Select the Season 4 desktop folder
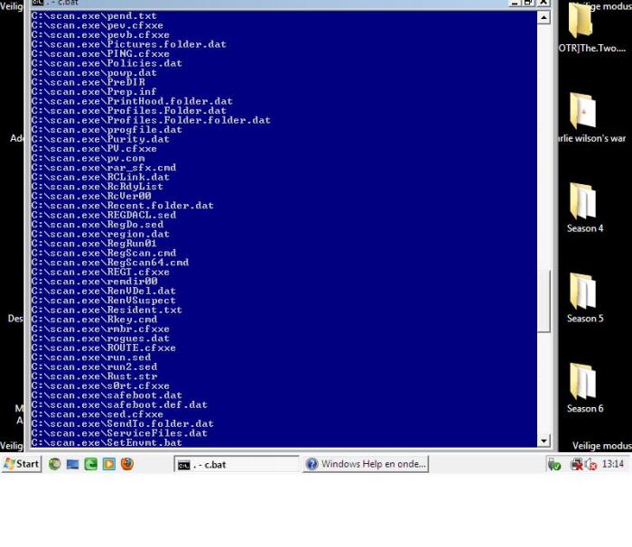The image size is (632, 547). (585, 208)
